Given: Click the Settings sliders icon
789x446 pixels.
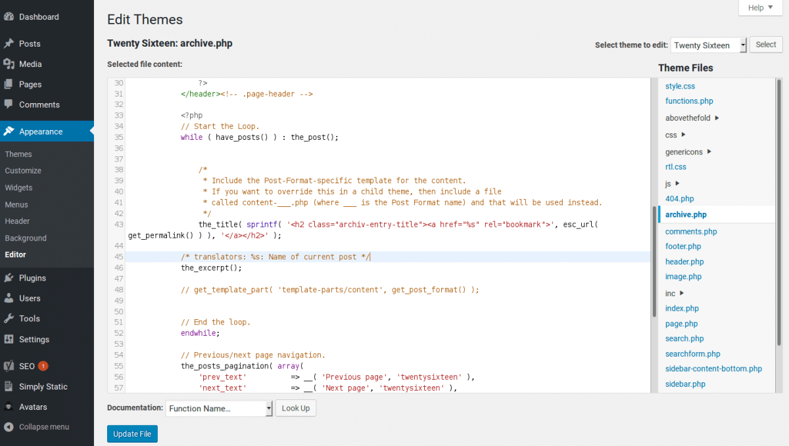Looking at the screenshot, I should (x=9, y=340).
